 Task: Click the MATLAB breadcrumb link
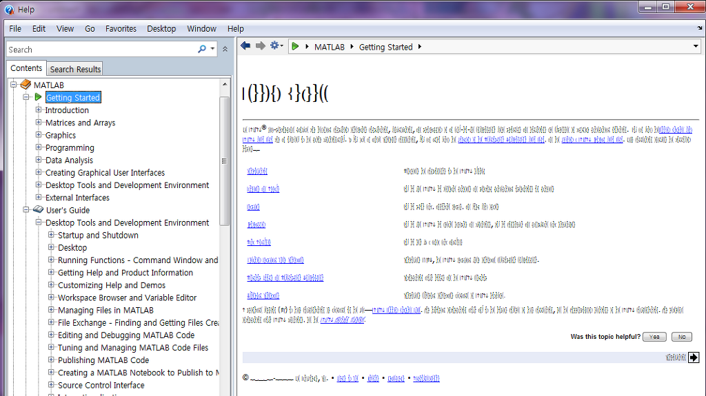(329, 47)
